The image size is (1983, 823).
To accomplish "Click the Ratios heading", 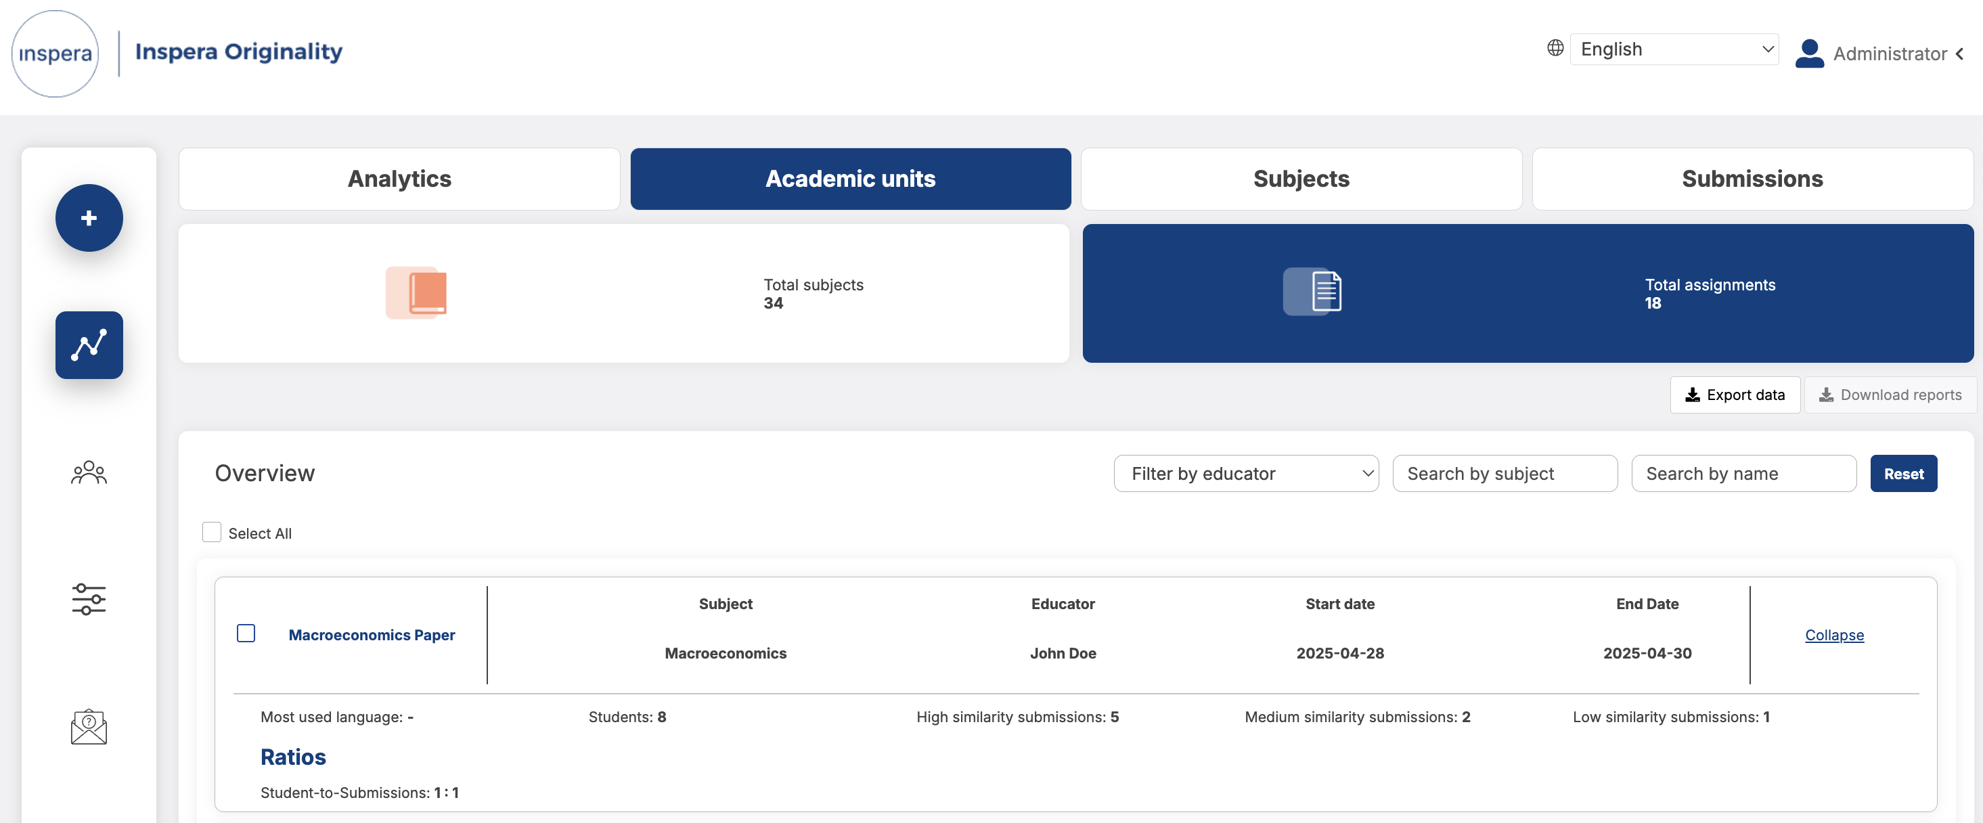I will pyautogui.click(x=292, y=757).
